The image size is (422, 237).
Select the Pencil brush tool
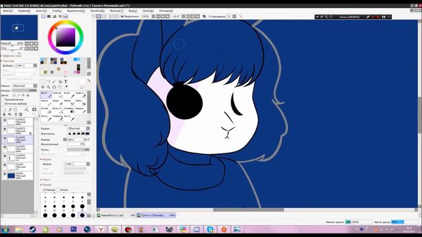(46, 95)
